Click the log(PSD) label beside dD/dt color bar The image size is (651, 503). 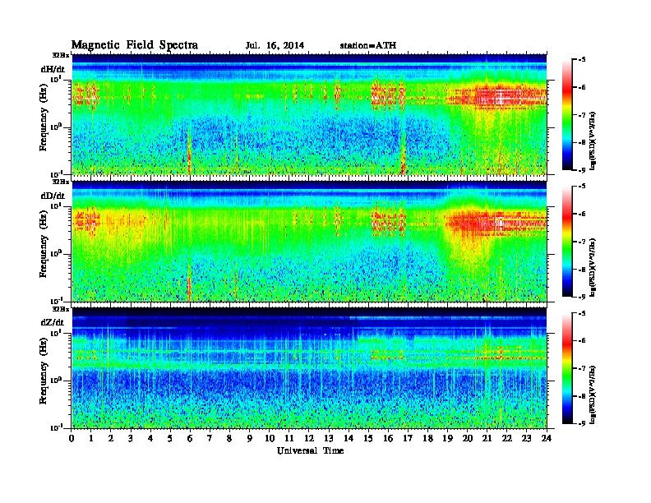593,267
